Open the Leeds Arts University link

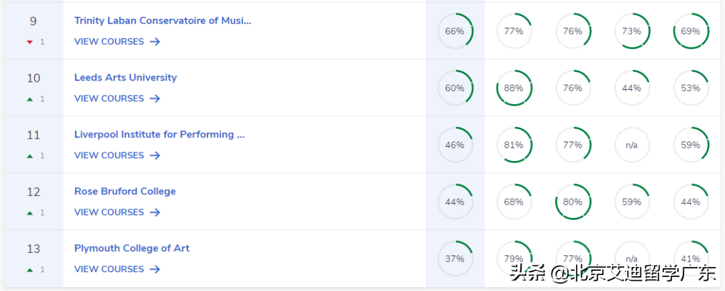(x=126, y=78)
